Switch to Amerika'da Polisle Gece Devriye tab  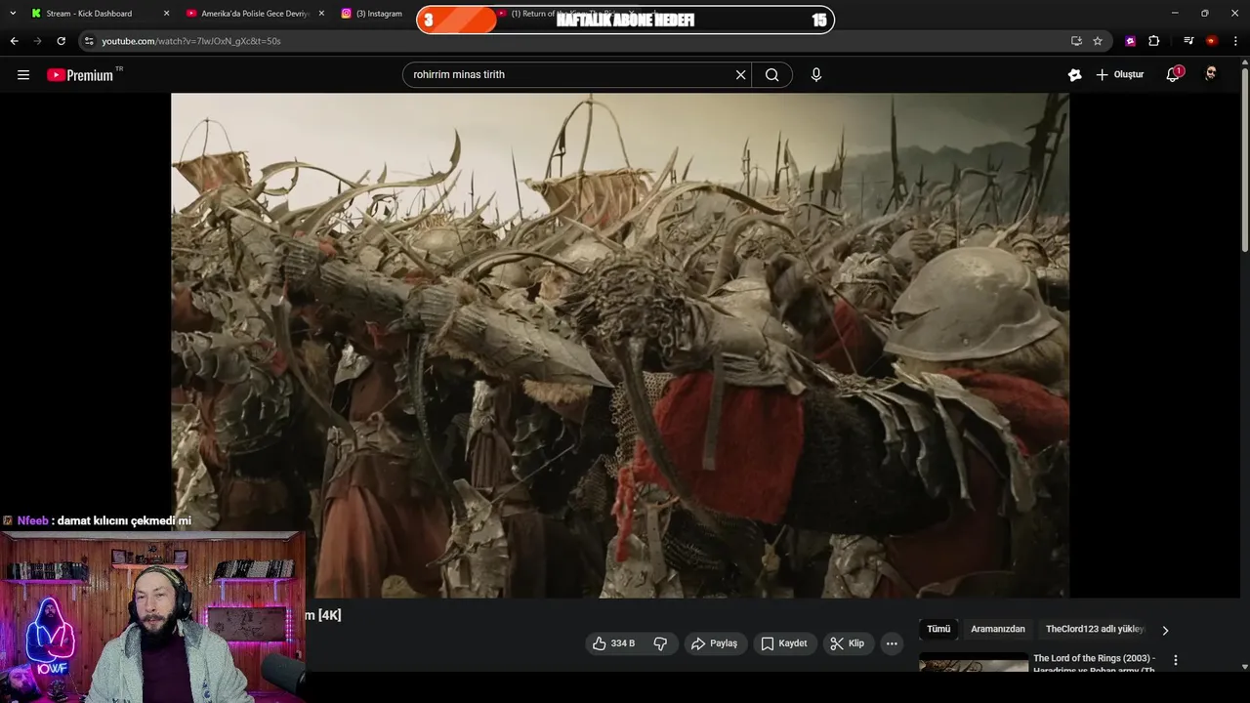pyautogui.click(x=254, y=14)
